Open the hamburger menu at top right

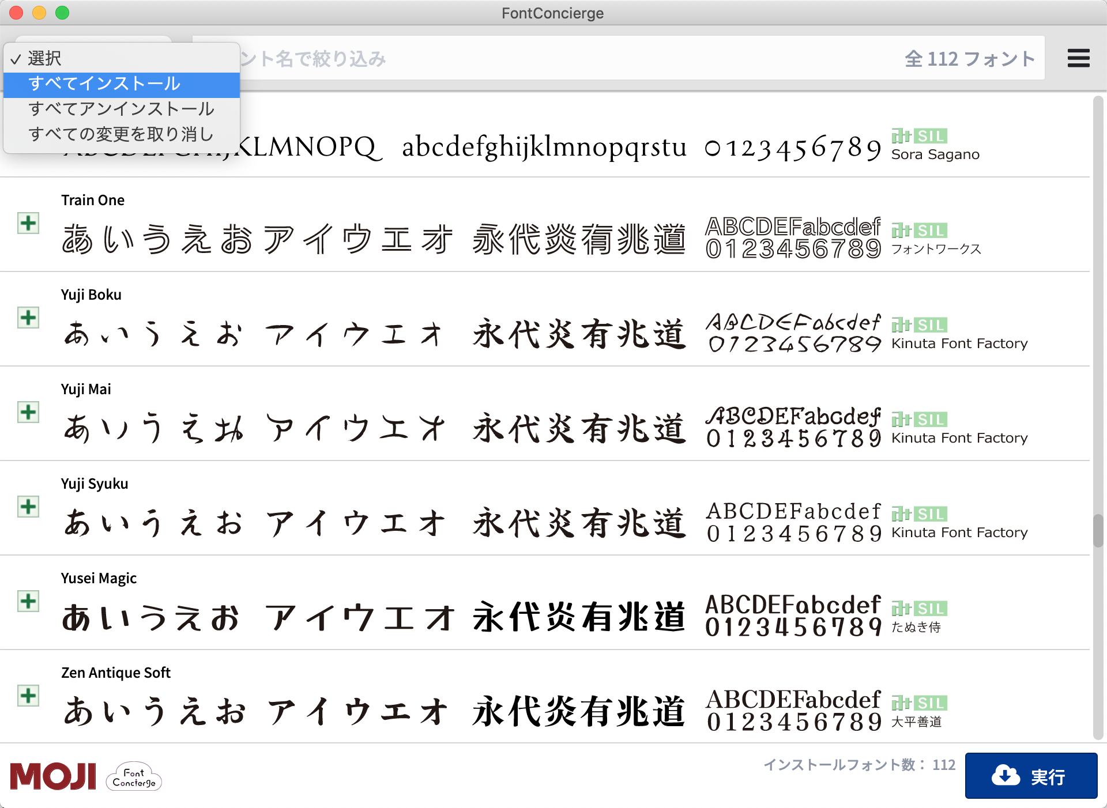click(1078, 58)
